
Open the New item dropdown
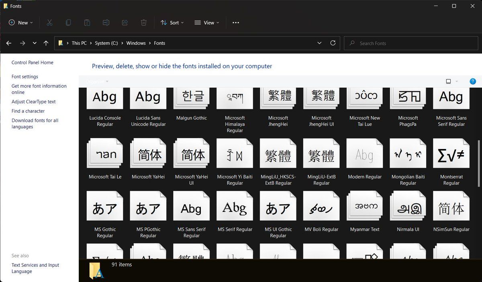pos(21,23)
